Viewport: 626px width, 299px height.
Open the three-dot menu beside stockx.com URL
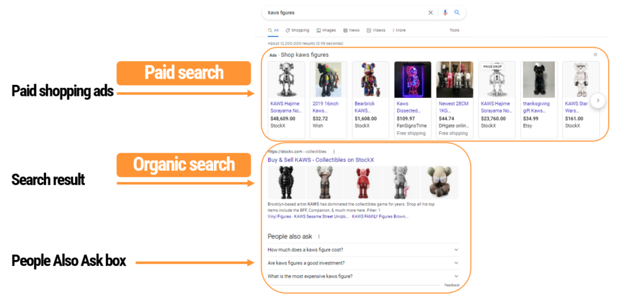coord(334,151)
